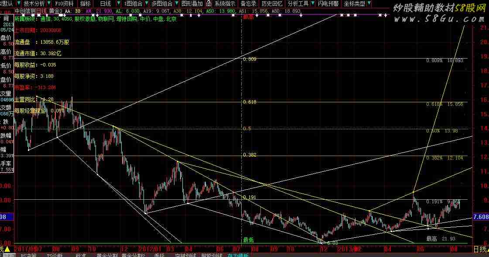489x257 pixels.
Task: Expand the arrow next to 技术分析
Action: pos(49,3)
